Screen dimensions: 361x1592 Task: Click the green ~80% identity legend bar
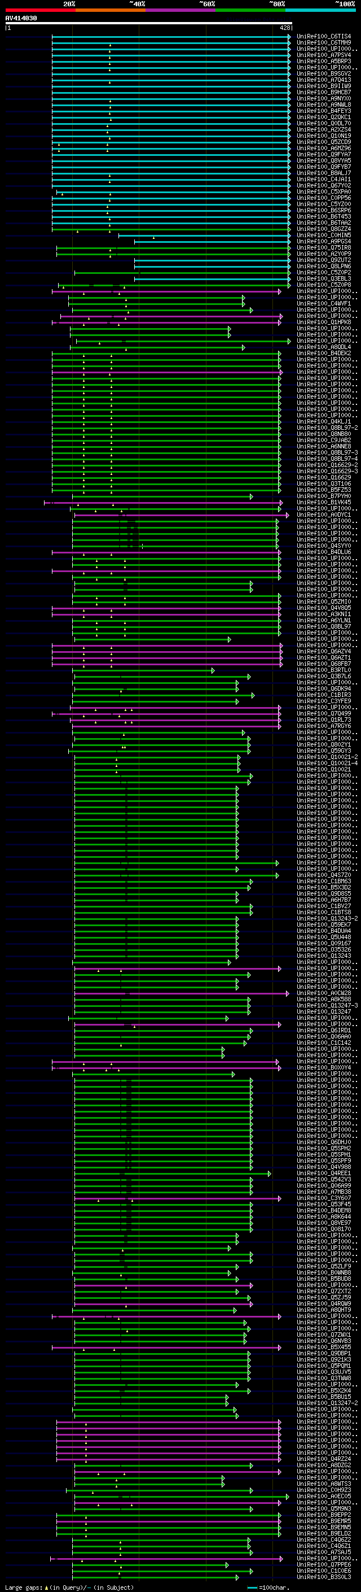tap(250, 11)
